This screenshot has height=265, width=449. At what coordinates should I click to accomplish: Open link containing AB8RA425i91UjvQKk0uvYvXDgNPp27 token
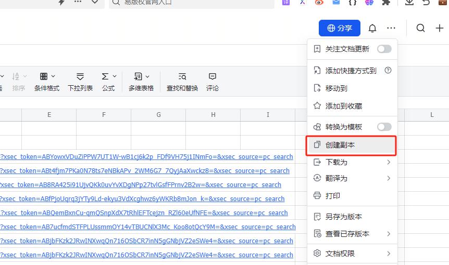tap(140, 185)
